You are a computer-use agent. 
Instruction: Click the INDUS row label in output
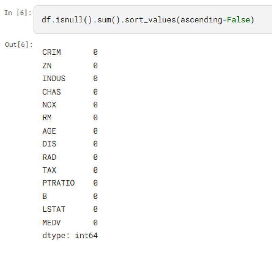pyautogui.click(x=54, y=79)
